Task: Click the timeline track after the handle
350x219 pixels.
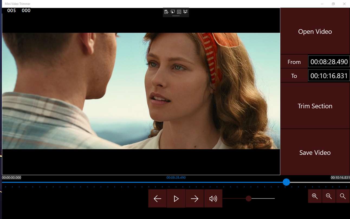Action: pyautogui.click(x=320, y=182)
